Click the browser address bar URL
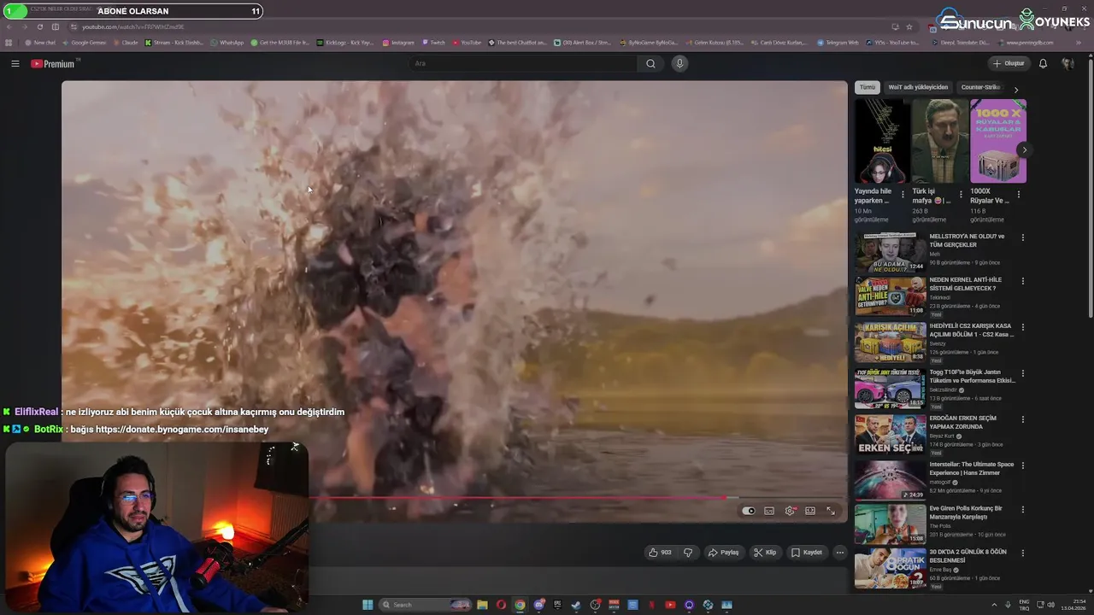This screenshot has width=1094, height=615. click(x=132, y=26)
